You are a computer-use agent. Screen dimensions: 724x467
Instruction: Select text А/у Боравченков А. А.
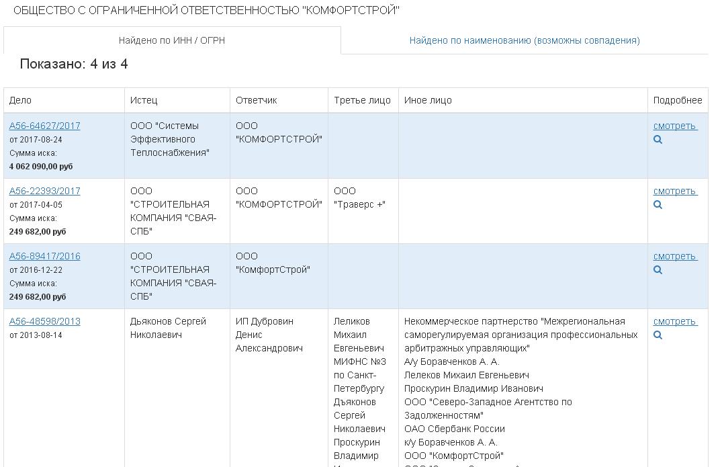pos(451,362)
